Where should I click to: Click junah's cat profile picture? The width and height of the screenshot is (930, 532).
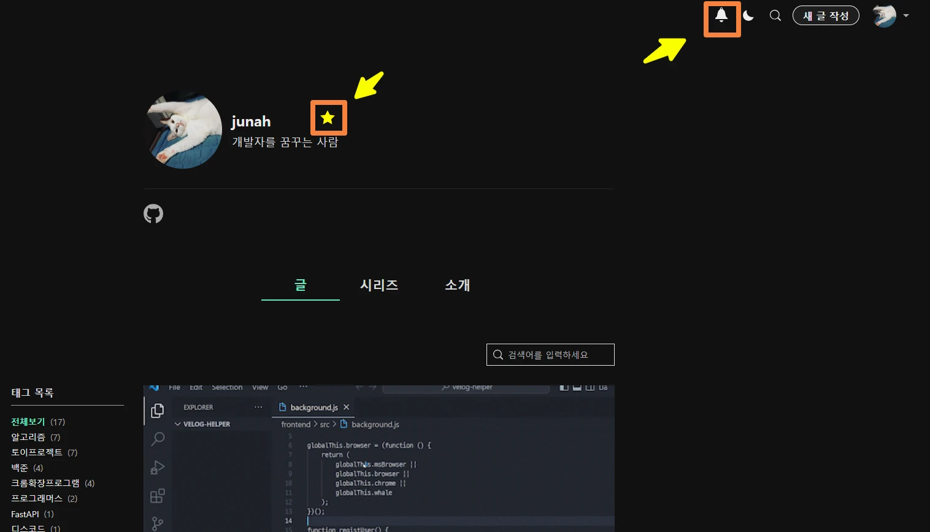click(x=183, y=130)
